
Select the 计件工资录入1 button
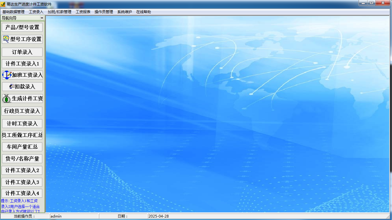tap(22, 64)
